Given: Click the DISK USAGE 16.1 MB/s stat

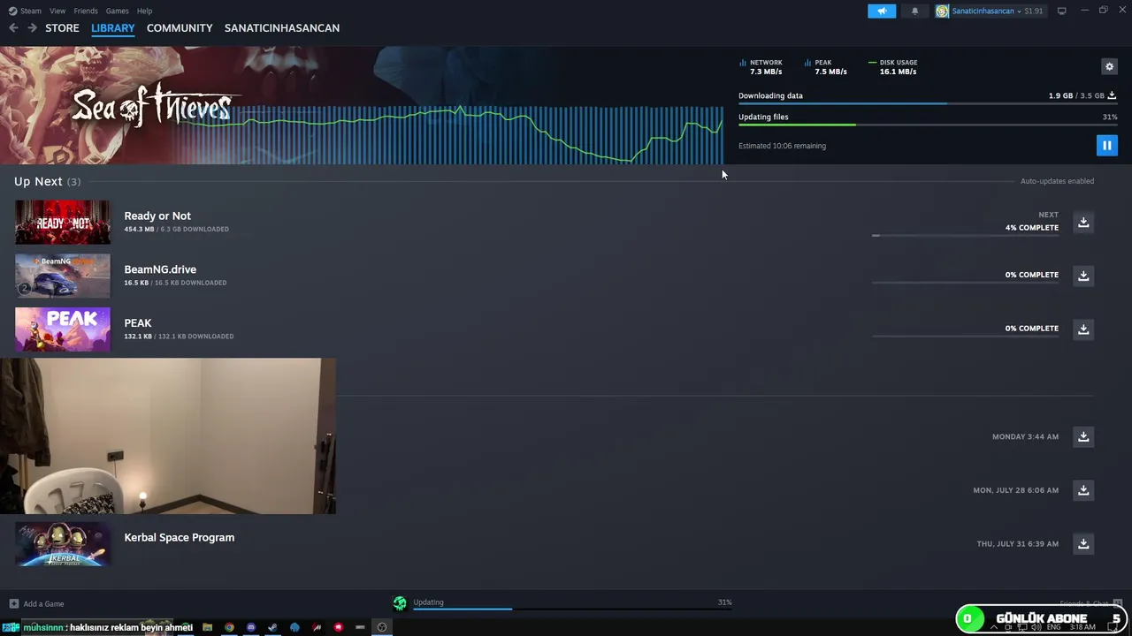Looking at the screenshot, I should click(893, 67).
